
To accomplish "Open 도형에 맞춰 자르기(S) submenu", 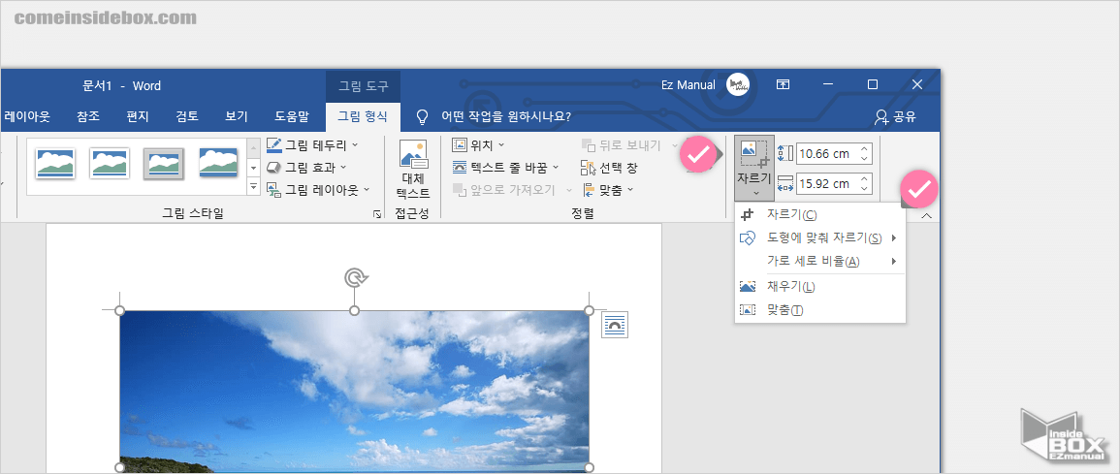I will (820, 237).
